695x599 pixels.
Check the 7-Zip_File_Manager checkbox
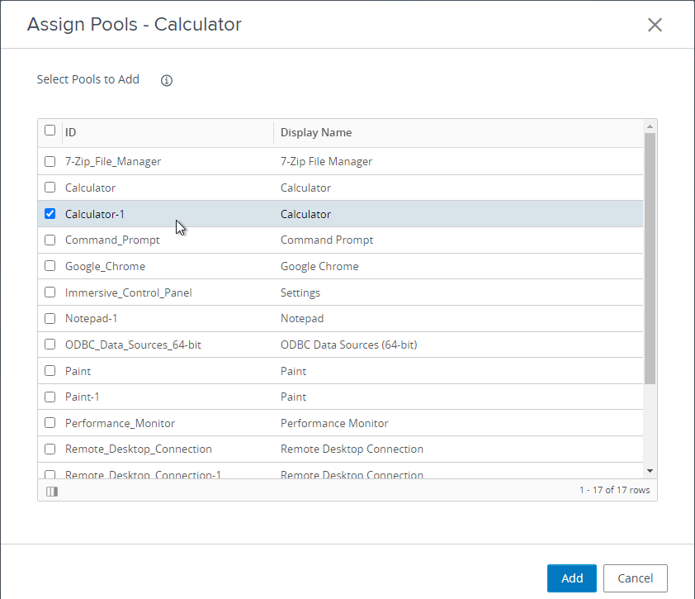pos(50,161)
